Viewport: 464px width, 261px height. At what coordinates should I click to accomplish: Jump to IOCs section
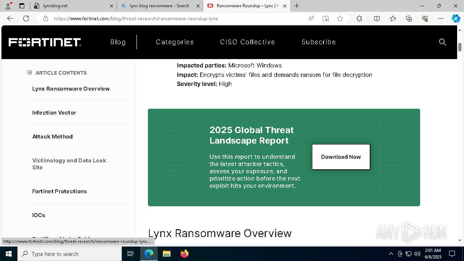coord(39,215)
